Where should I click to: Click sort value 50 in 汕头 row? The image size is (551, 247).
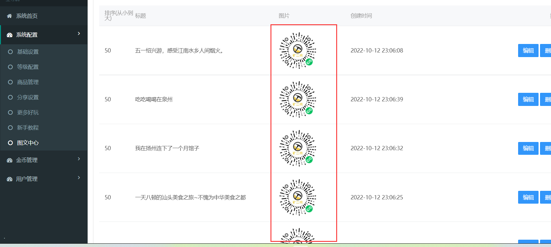[108, 198]
